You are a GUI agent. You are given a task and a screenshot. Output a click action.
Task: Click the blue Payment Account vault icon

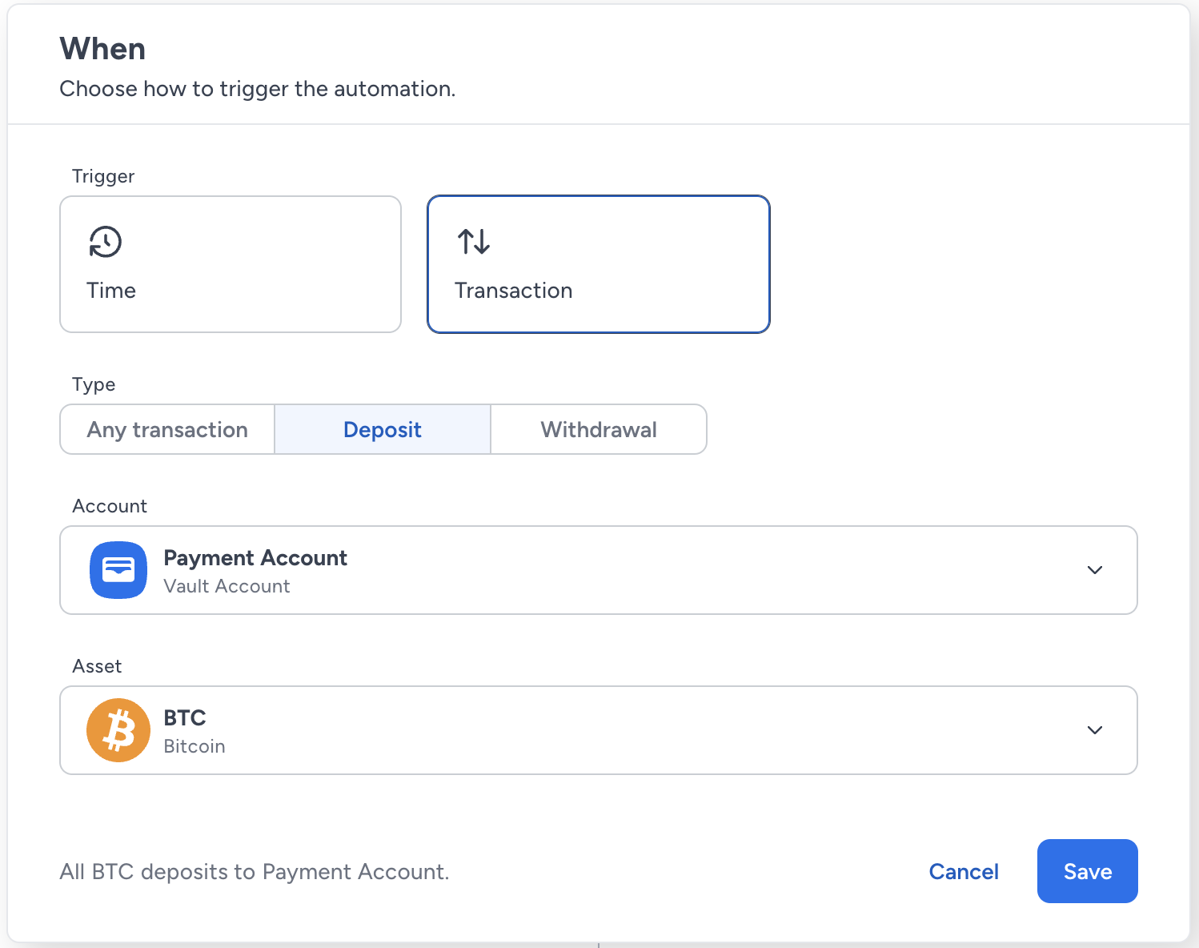click(118, 570)
